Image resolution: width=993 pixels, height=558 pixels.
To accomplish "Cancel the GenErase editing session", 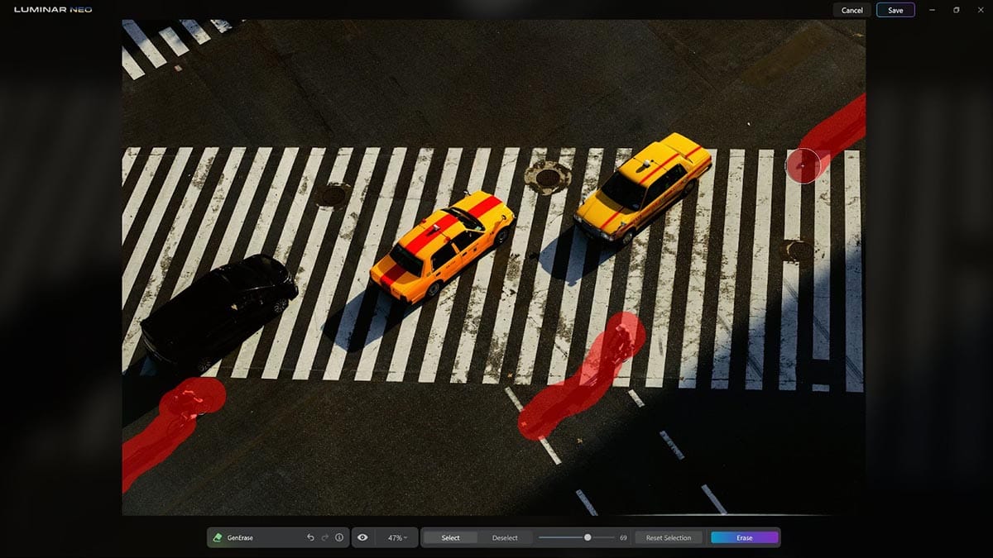I will click(x=851, y=10).
